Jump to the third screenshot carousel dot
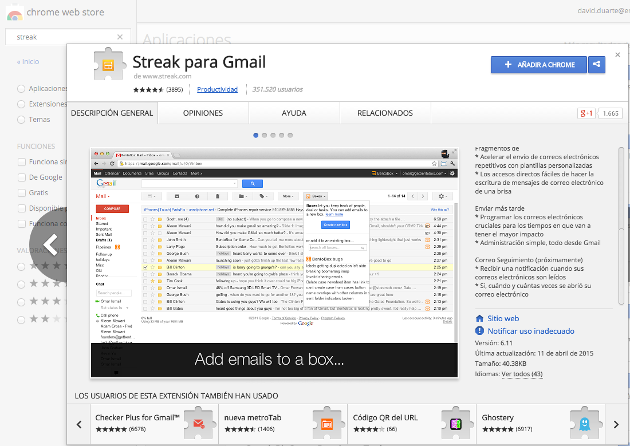Screen dimensions: 630x446 pos(273,136)
